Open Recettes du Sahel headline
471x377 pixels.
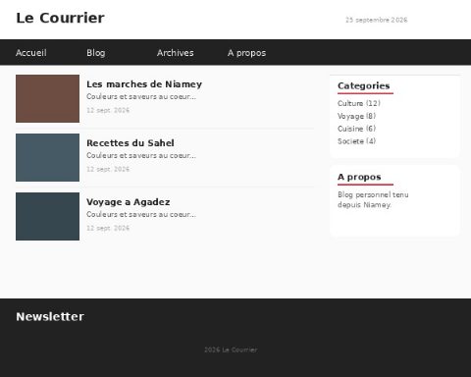(131, 143)
